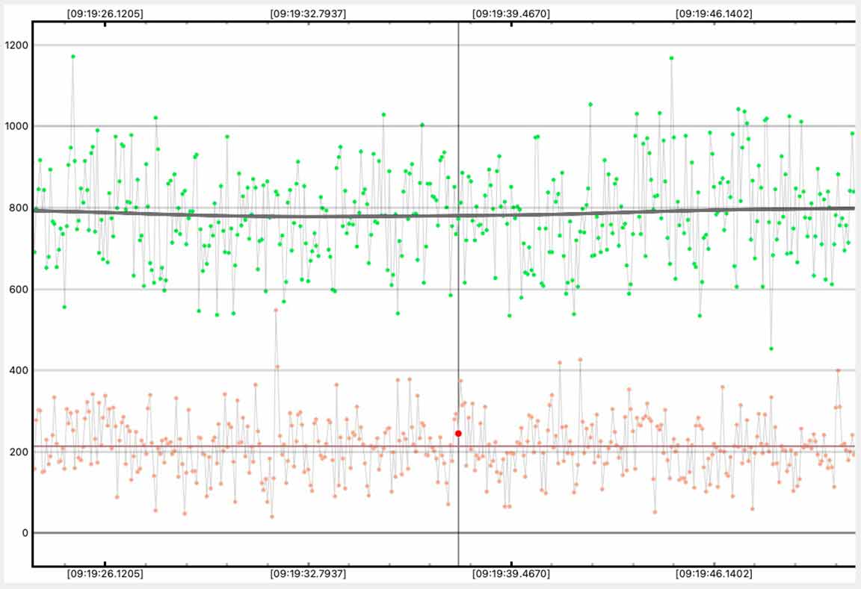The height and width of the screenshot is (589, 861).
Task: Select the top 09:19:39.4670 timestamp label
Action: coord(511,13)
